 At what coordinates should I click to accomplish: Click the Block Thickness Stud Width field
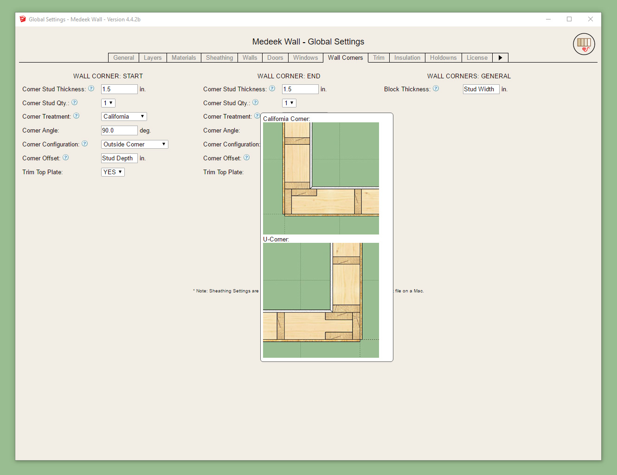481,89
